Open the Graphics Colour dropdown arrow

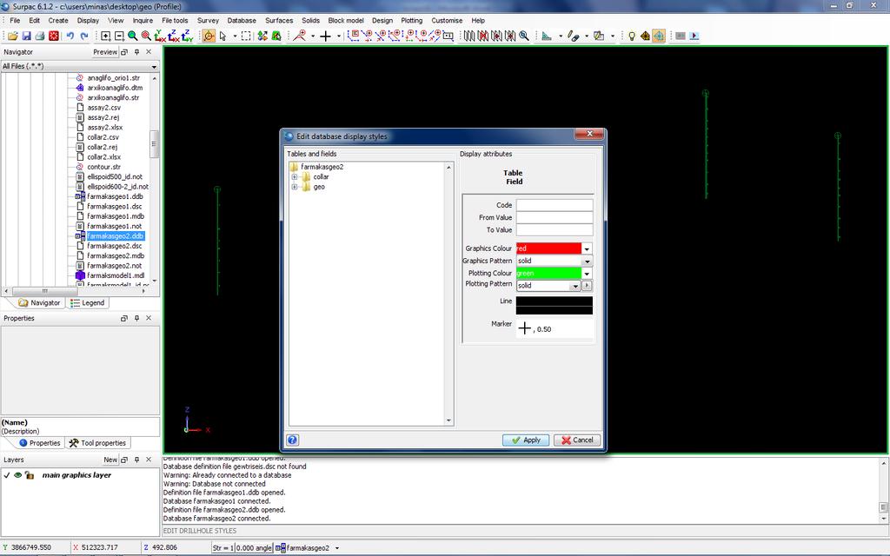tap(587, 248)
